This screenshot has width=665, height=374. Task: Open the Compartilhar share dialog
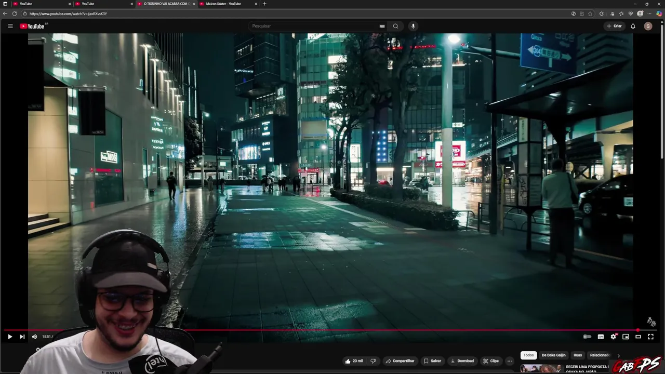pyautogui.click(x=400, y=361)
